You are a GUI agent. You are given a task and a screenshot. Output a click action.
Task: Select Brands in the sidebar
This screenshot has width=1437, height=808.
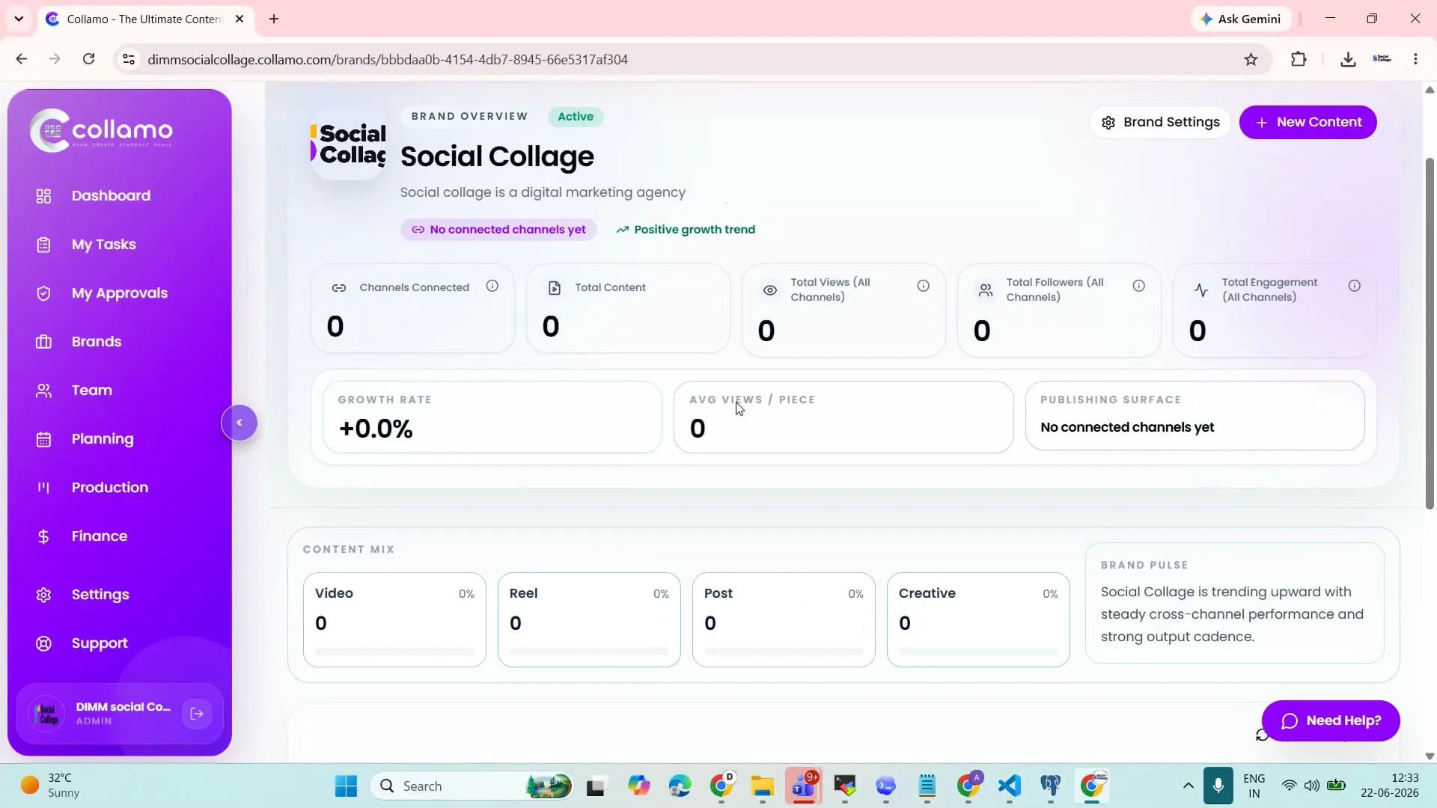click(96, 342)
